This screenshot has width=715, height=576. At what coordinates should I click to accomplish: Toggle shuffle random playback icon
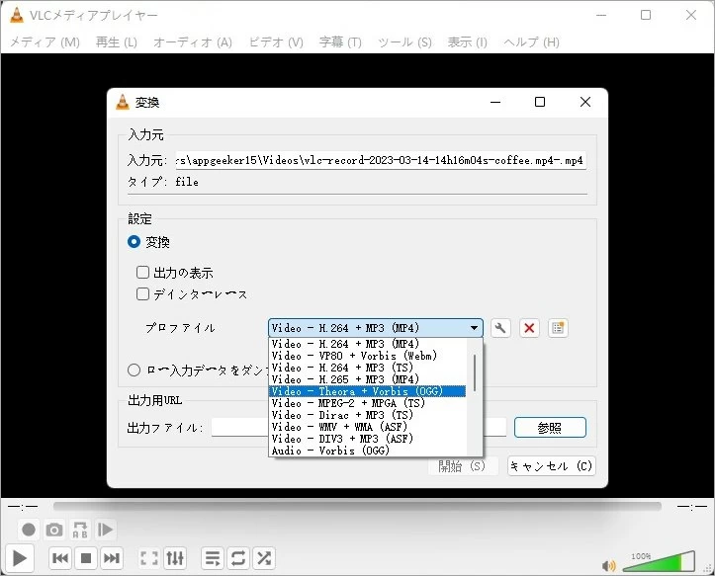pyautogui.click(x=264, y=558)
